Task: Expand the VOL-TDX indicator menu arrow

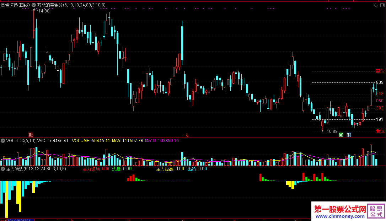Action: 3,141
